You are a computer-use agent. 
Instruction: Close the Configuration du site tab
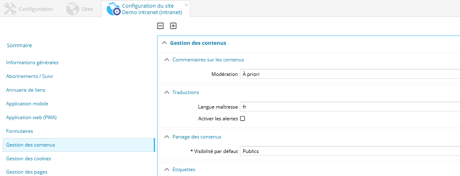click(x=186, y=5)
